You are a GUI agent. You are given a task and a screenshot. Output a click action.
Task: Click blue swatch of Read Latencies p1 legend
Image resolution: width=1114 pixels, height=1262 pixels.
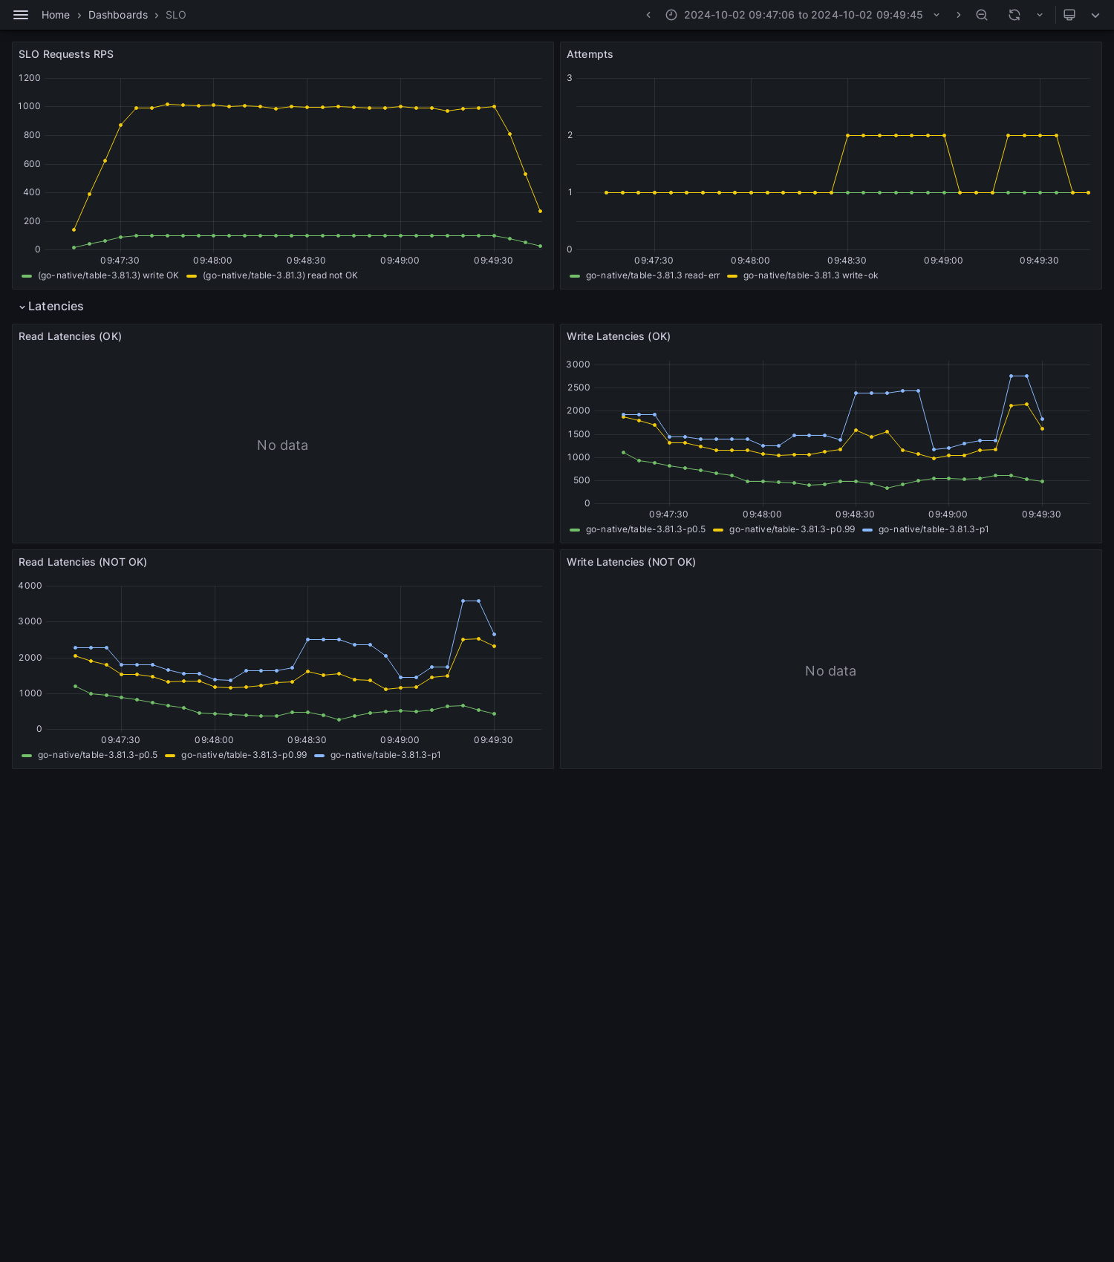pyautogui.click(x=319, y=756)
